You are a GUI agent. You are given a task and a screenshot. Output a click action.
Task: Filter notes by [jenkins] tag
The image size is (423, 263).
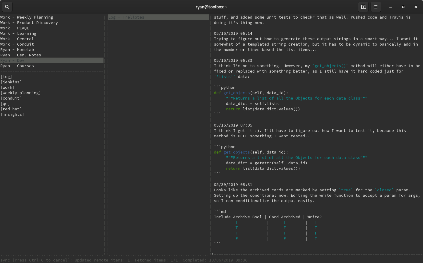(11, 82)
